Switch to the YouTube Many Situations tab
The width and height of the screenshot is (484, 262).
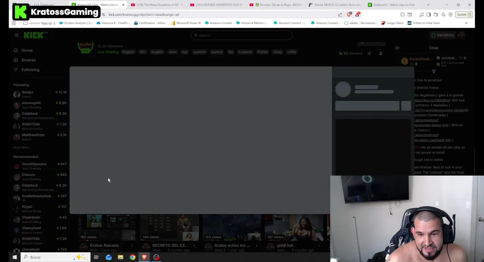coord(157,5)
